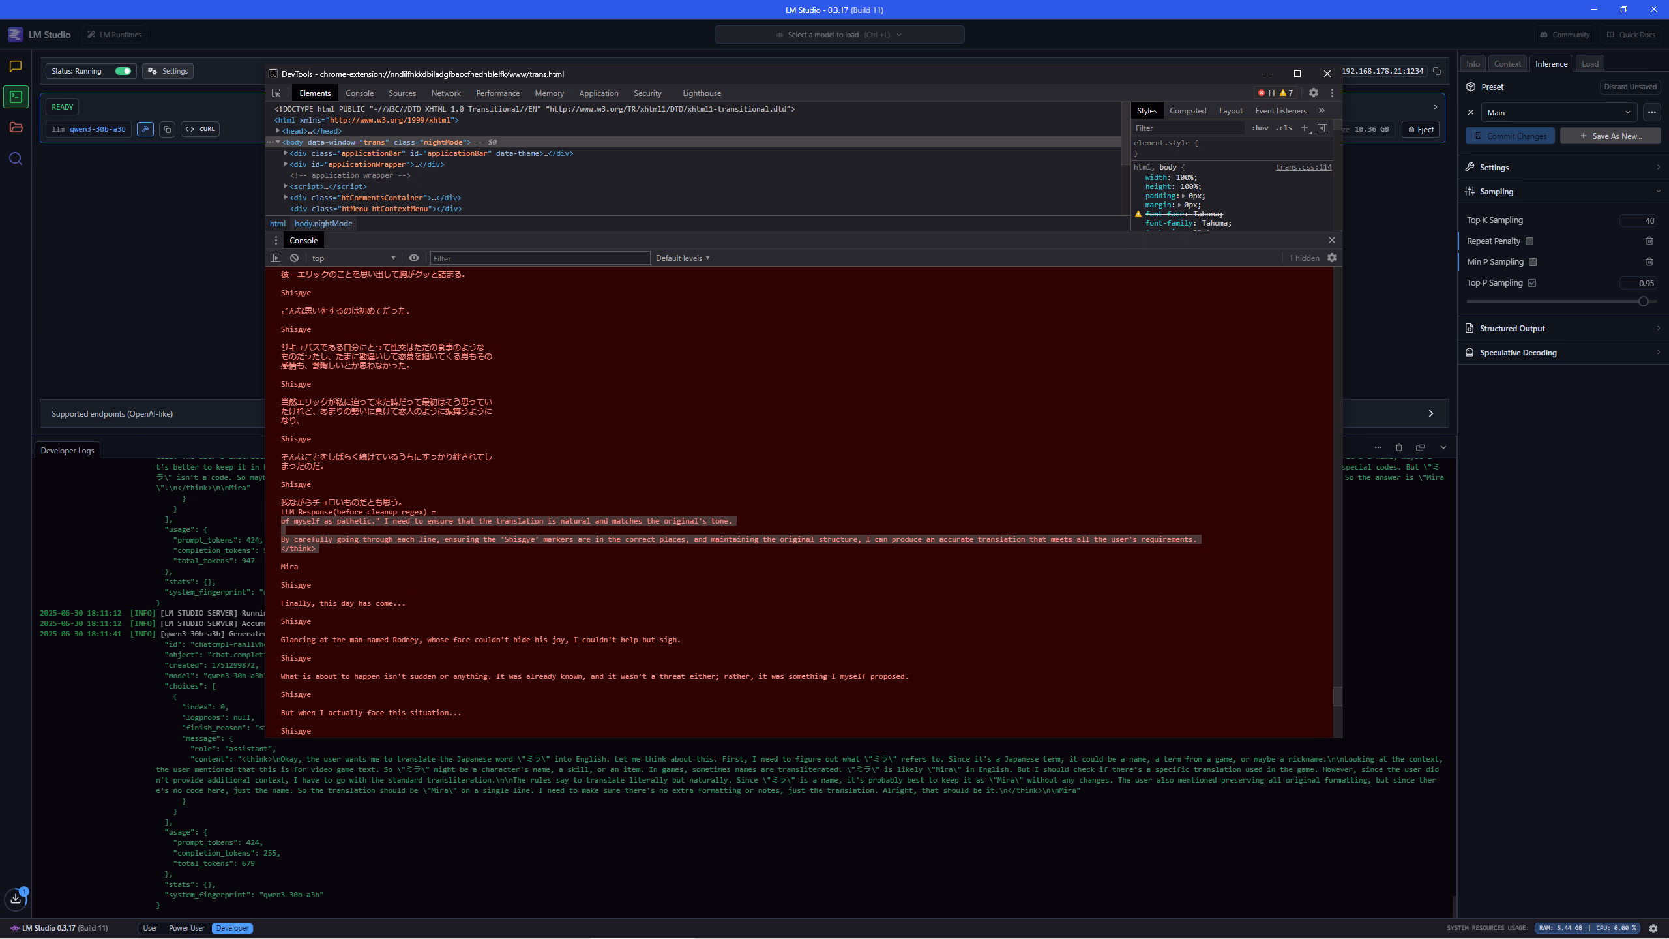
Task: Copy the model identifier using the copy icon
Action: (167, 129)
